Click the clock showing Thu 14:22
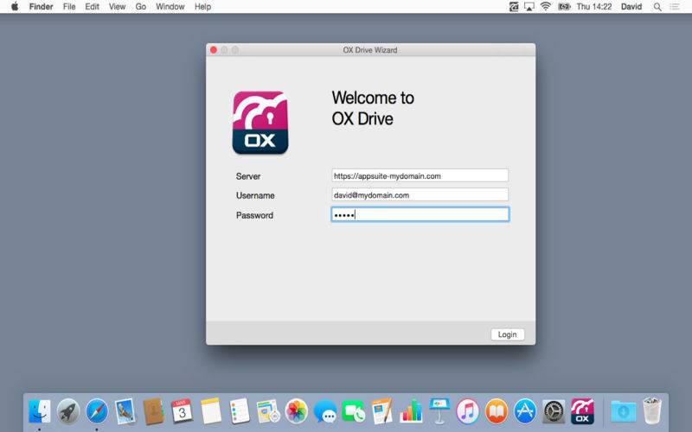 [x=594, y=7]
